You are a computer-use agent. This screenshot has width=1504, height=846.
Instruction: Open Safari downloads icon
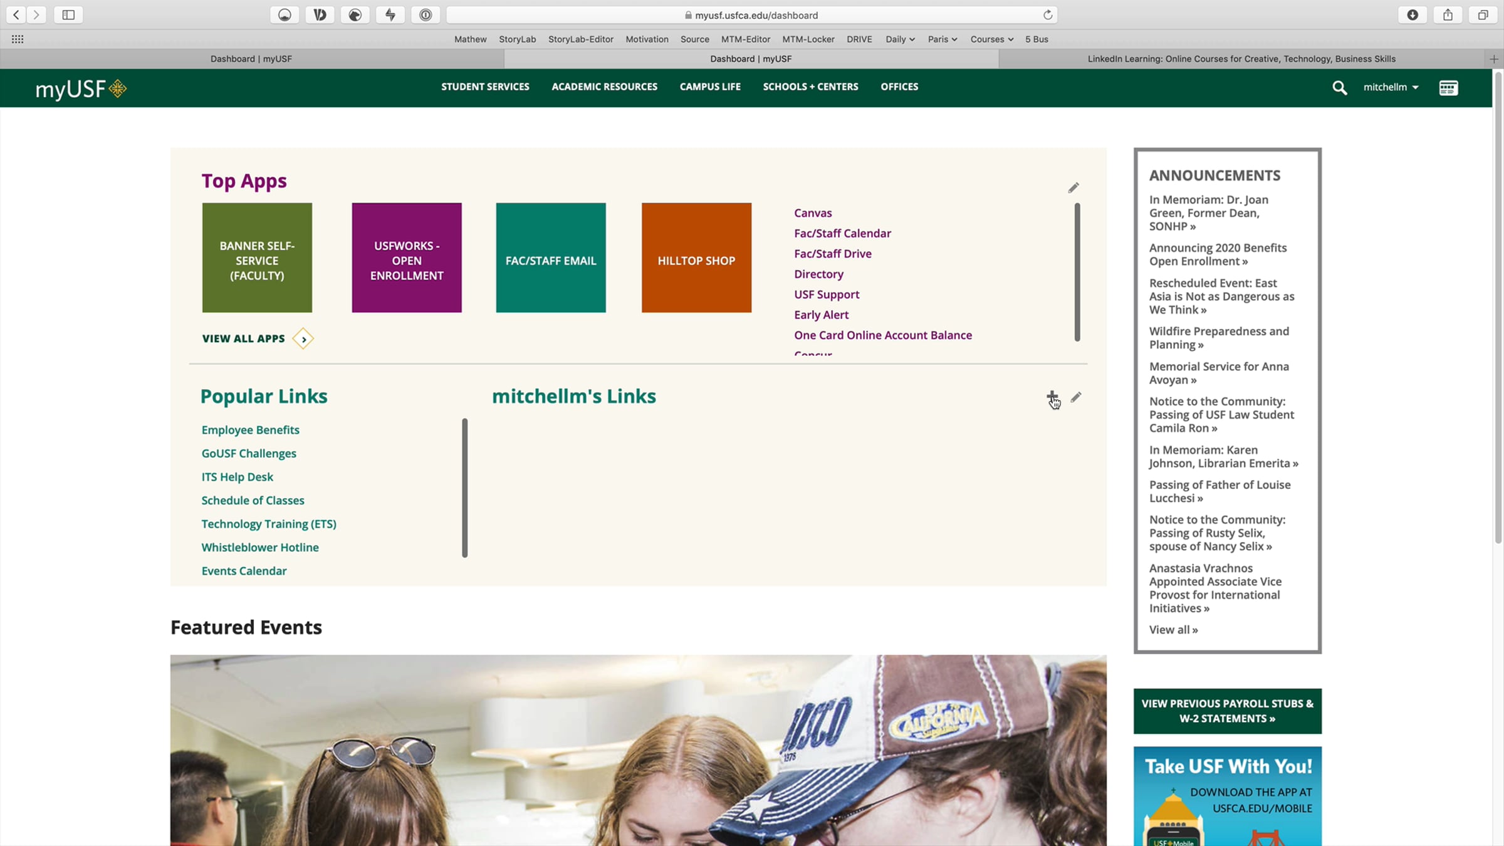pos(1413,14)
